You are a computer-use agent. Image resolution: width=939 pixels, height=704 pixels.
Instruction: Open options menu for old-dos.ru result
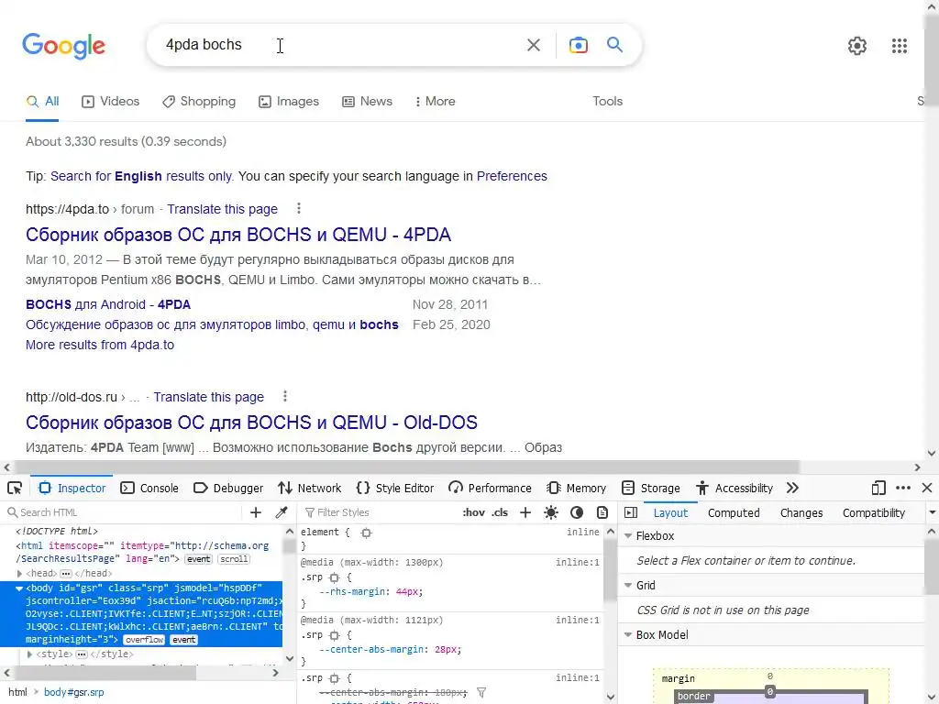click(x=285, y=396)
